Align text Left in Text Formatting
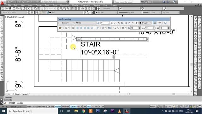202x114 pixels. (77, 28)
